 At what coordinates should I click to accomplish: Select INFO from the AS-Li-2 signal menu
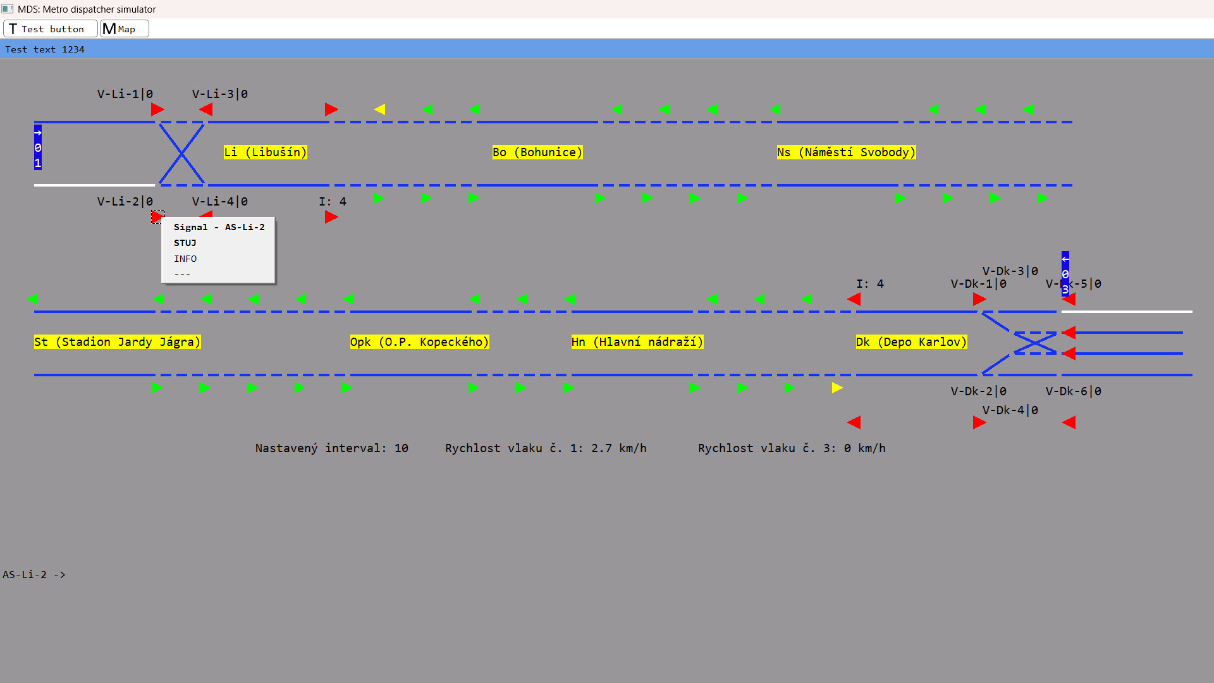click(x=185, y=259)
